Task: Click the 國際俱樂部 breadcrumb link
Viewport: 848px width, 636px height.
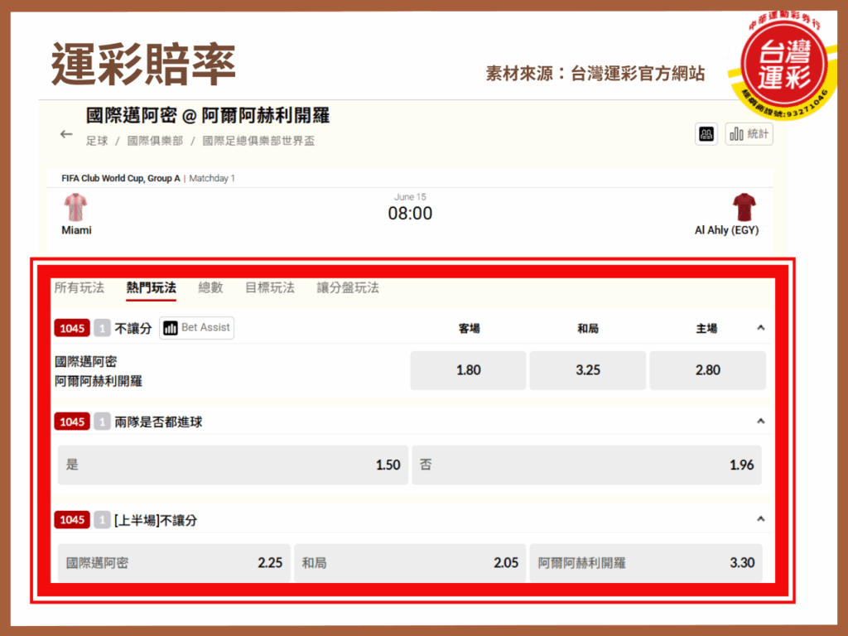Action: coord(155,141)
